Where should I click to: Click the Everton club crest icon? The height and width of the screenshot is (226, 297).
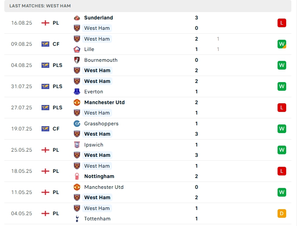click(x=77, y=92)
